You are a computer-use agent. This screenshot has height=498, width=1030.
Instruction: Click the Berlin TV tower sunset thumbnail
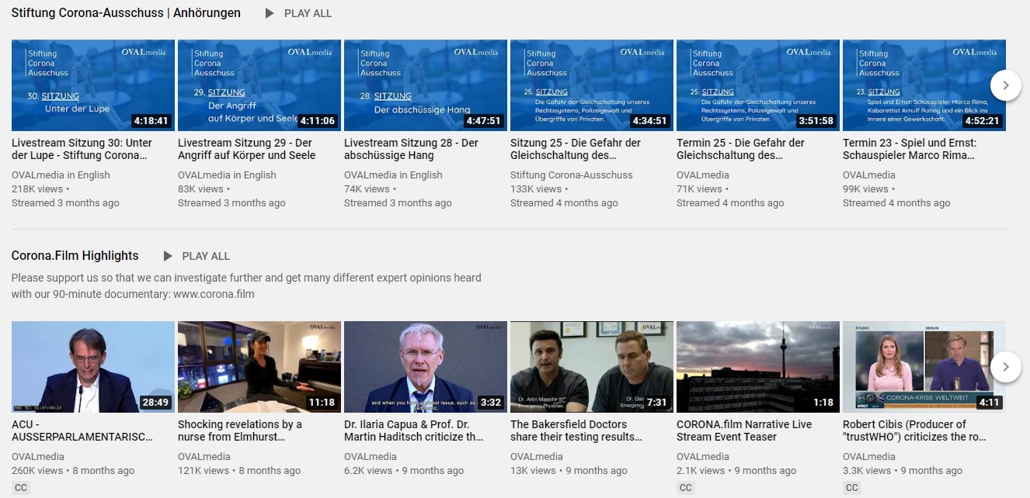[x=757, y=367]
